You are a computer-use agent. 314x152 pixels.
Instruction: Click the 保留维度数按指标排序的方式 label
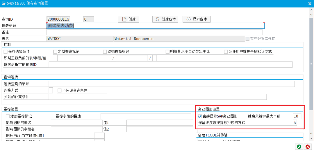222,123
